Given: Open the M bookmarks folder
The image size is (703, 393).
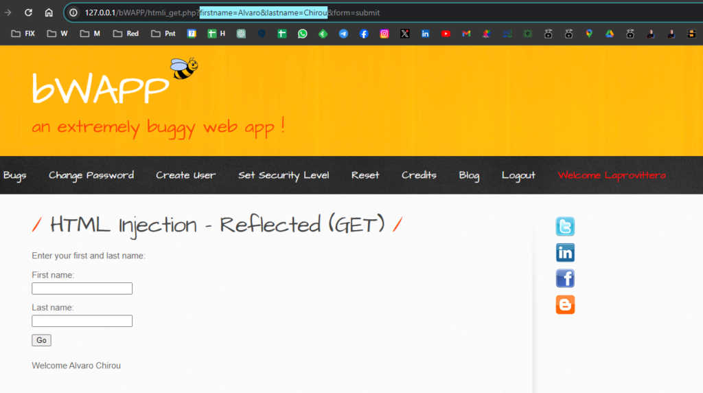Looking at the screenshot, I should tap(90, 34).
